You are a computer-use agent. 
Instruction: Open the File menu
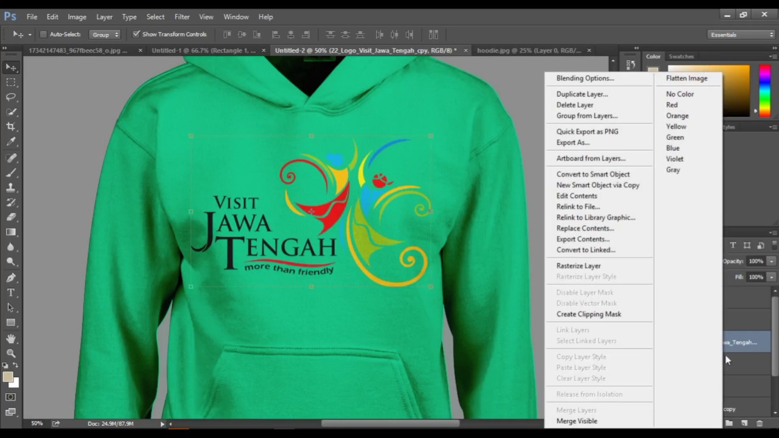tap(32, 16)
